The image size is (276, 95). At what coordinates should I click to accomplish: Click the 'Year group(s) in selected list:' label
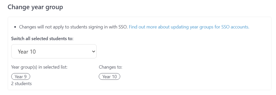pos(39,67)
